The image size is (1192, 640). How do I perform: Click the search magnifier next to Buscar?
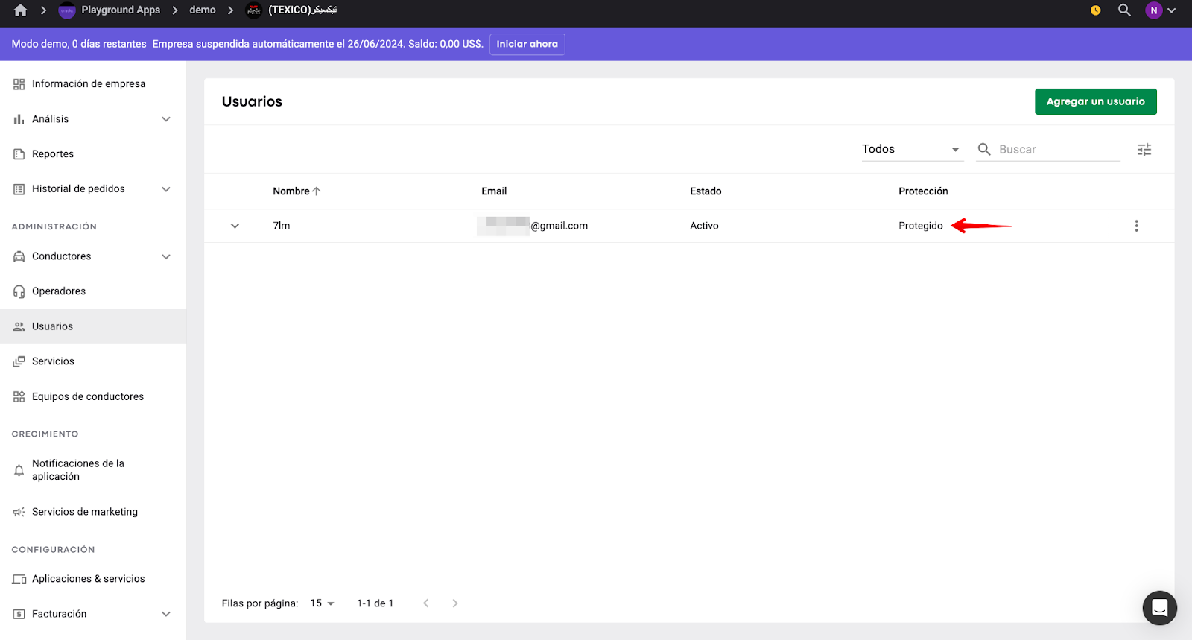[984, 149]
